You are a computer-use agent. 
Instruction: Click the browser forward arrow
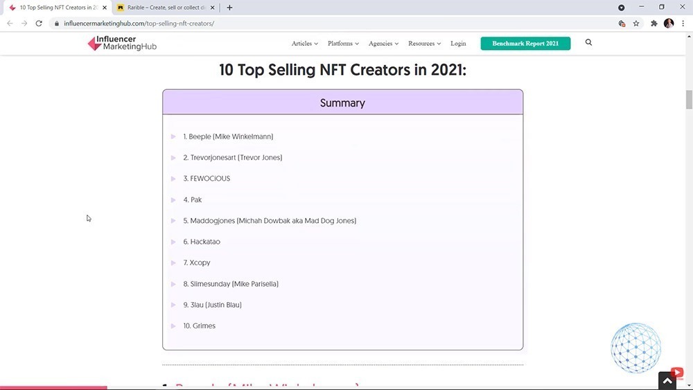point(24,24)
